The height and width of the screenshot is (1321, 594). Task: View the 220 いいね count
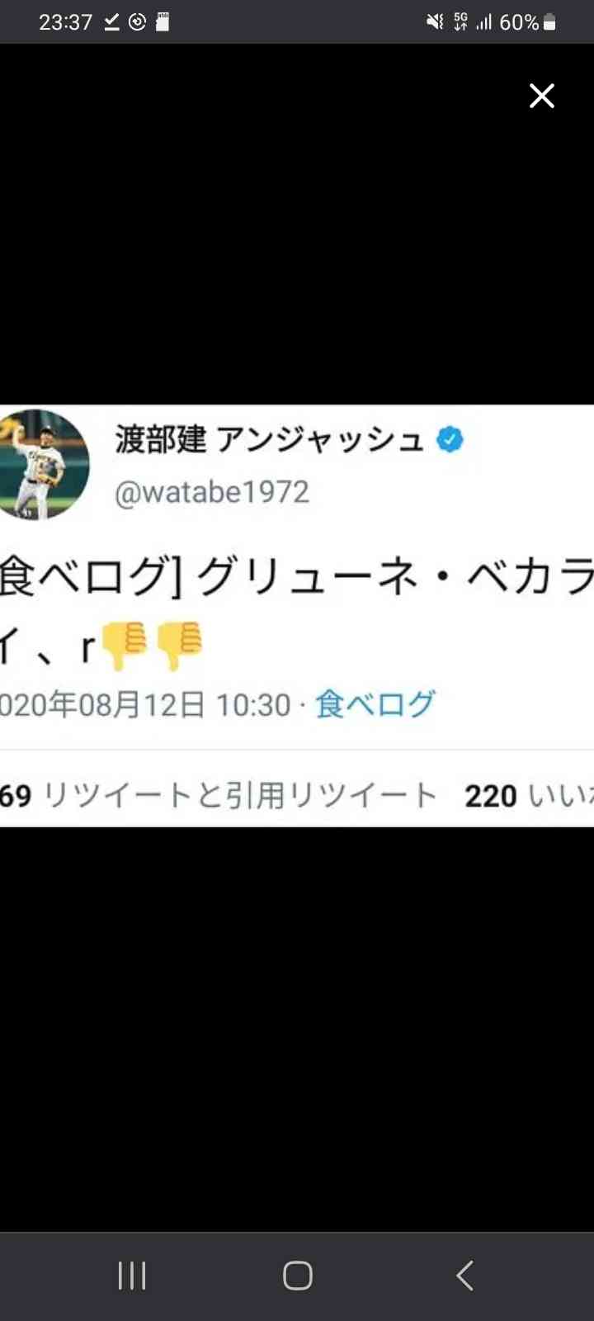click(x=529, y=795)
